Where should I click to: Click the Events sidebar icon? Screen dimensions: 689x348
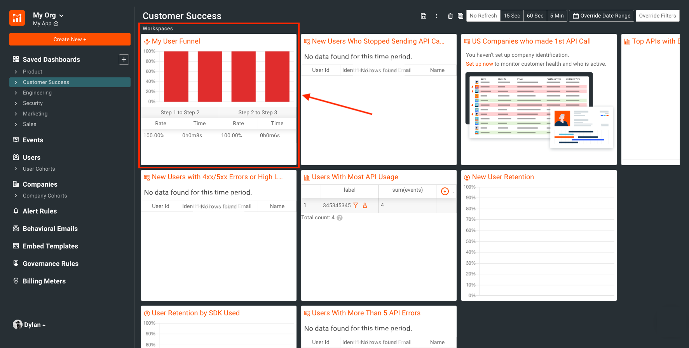16,140
